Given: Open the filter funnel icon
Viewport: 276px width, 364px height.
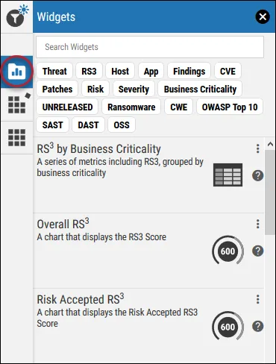Looking at the screenshot, I should 16,18.
